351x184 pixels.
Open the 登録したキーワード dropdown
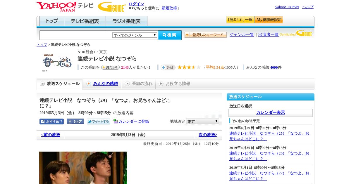[205, 35]
